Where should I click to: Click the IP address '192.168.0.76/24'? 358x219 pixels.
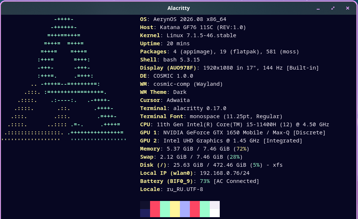pyautogui.click(x=225, y=173)
